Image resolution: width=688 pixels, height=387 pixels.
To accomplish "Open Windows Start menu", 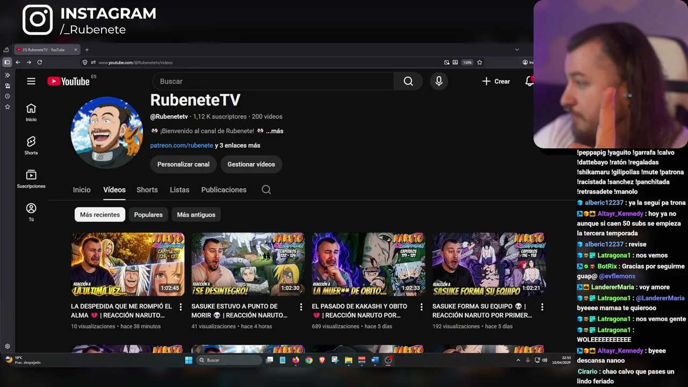I will [189, 360].
